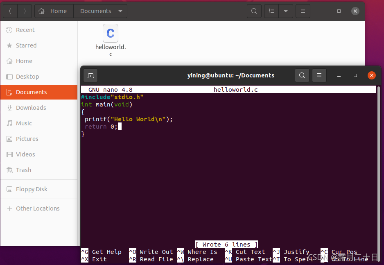
Task: Open the Files hamburger menu
Action: 303,11
